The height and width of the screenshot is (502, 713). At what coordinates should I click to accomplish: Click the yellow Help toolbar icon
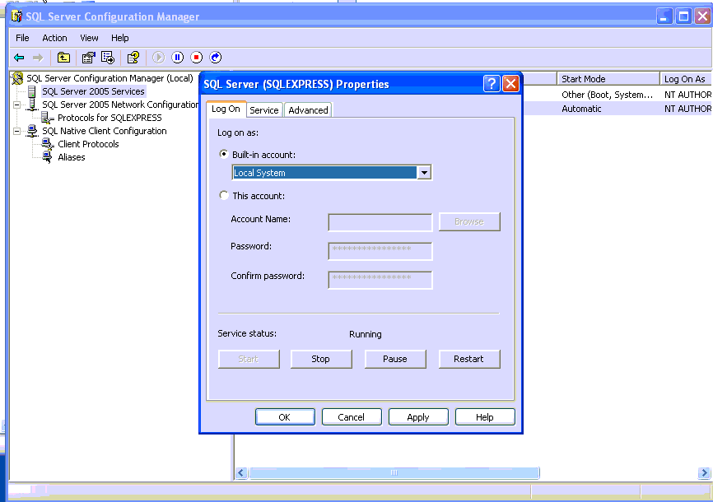133,58
